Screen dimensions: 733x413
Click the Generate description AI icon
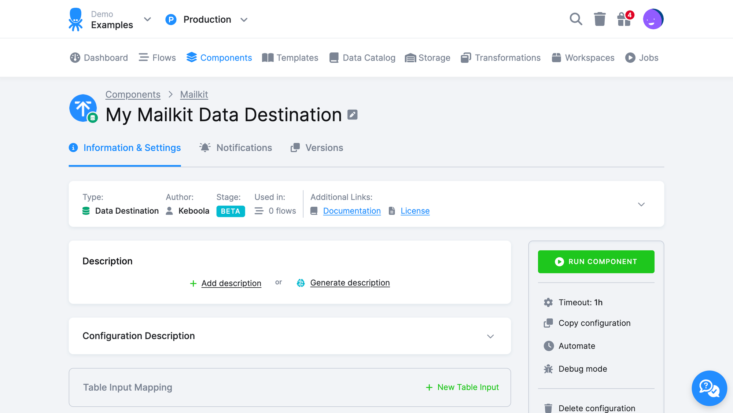point(301,283)
